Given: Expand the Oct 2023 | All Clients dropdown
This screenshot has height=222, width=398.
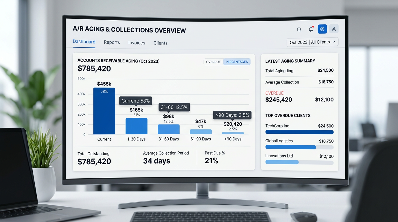Looking at the screenshot, I should coord(312,42).
